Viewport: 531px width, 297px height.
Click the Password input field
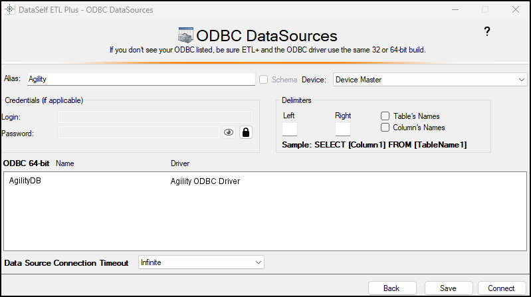(138, 132)
